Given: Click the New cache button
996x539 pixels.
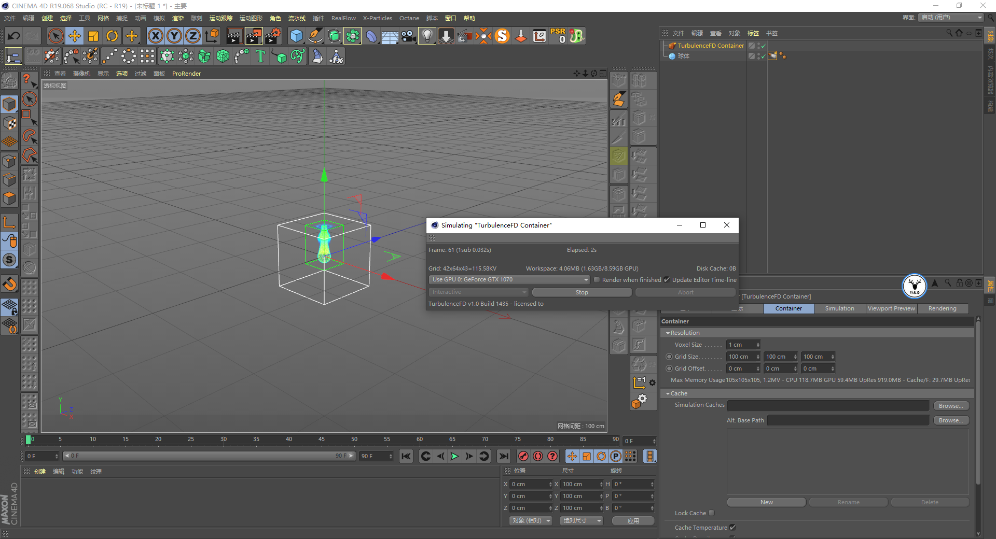Looking at the screenshot, I should coord(766,502).
